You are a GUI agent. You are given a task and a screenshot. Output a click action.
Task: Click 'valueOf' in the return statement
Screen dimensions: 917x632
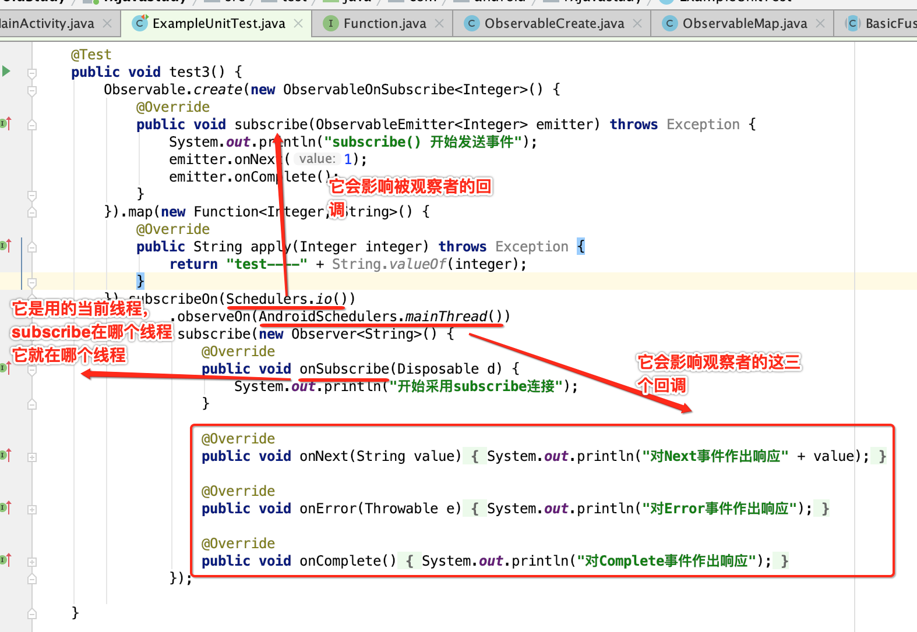(418, 264)
